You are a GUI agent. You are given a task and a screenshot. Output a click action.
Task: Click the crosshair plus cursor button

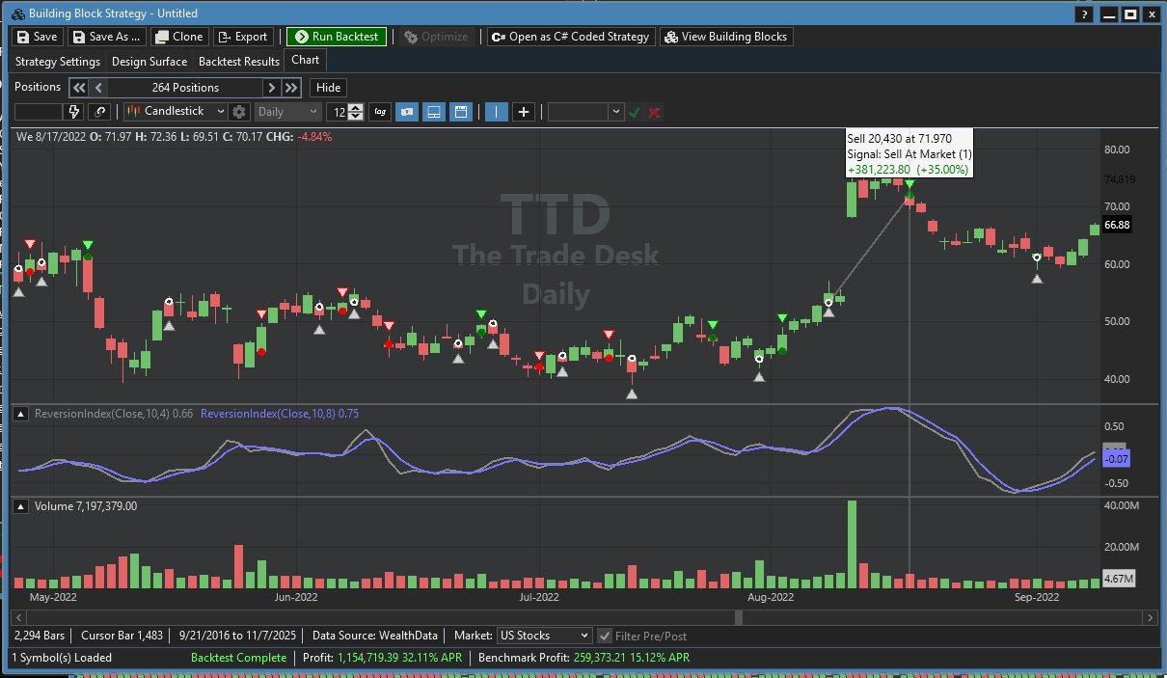tap(524, 112)
